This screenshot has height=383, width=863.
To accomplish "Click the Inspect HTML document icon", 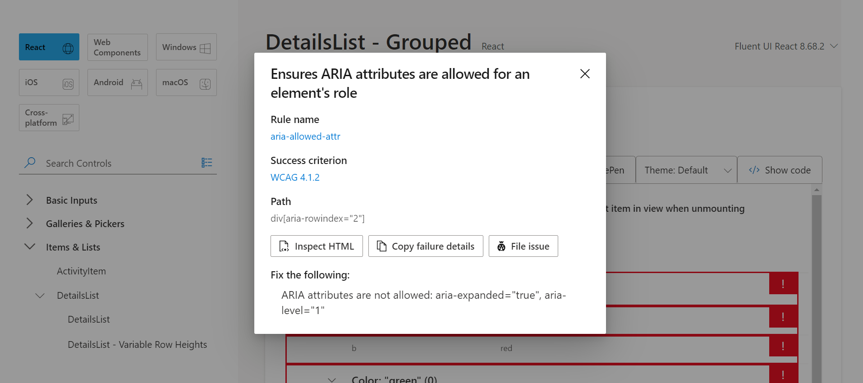I will pos(284,246).
